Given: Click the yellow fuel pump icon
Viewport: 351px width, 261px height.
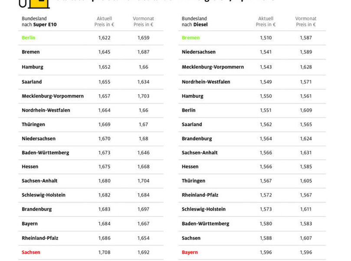Looking at the screenshot, I should 34,3.
